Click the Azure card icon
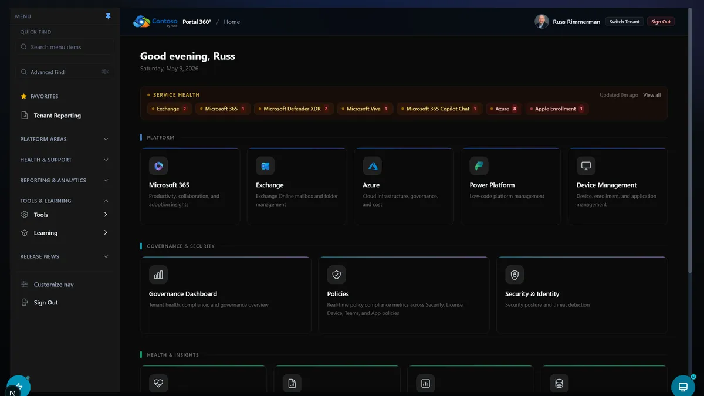Screen dimensions: 704x396 (372, 166)
